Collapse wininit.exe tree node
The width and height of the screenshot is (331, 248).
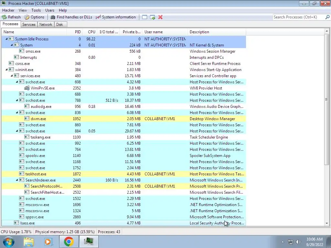click(x=6, y=69)
